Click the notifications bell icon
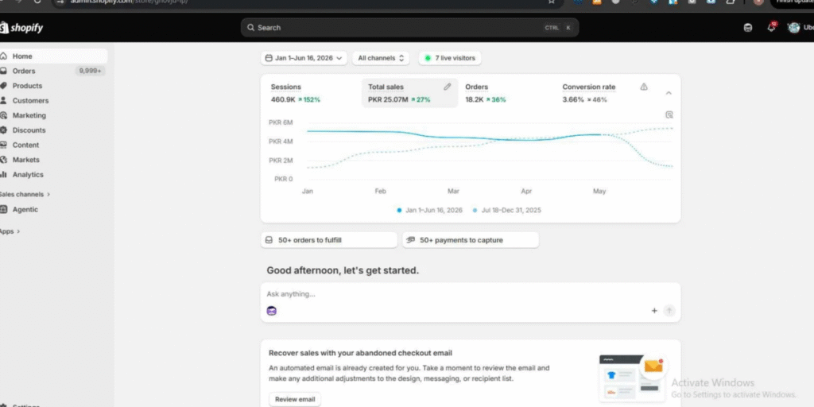Image resolution: width=814 pixels, height=407 pixels. 771,27
